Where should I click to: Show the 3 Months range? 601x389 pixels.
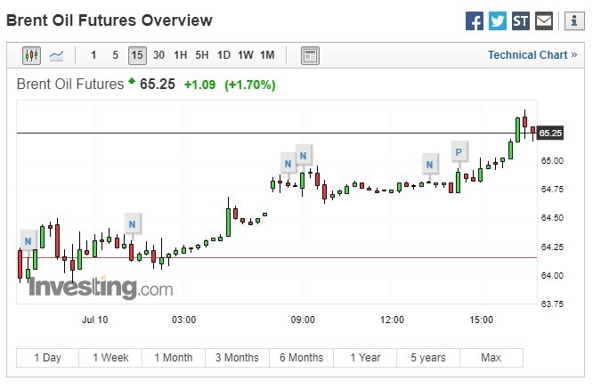(237, 358)
